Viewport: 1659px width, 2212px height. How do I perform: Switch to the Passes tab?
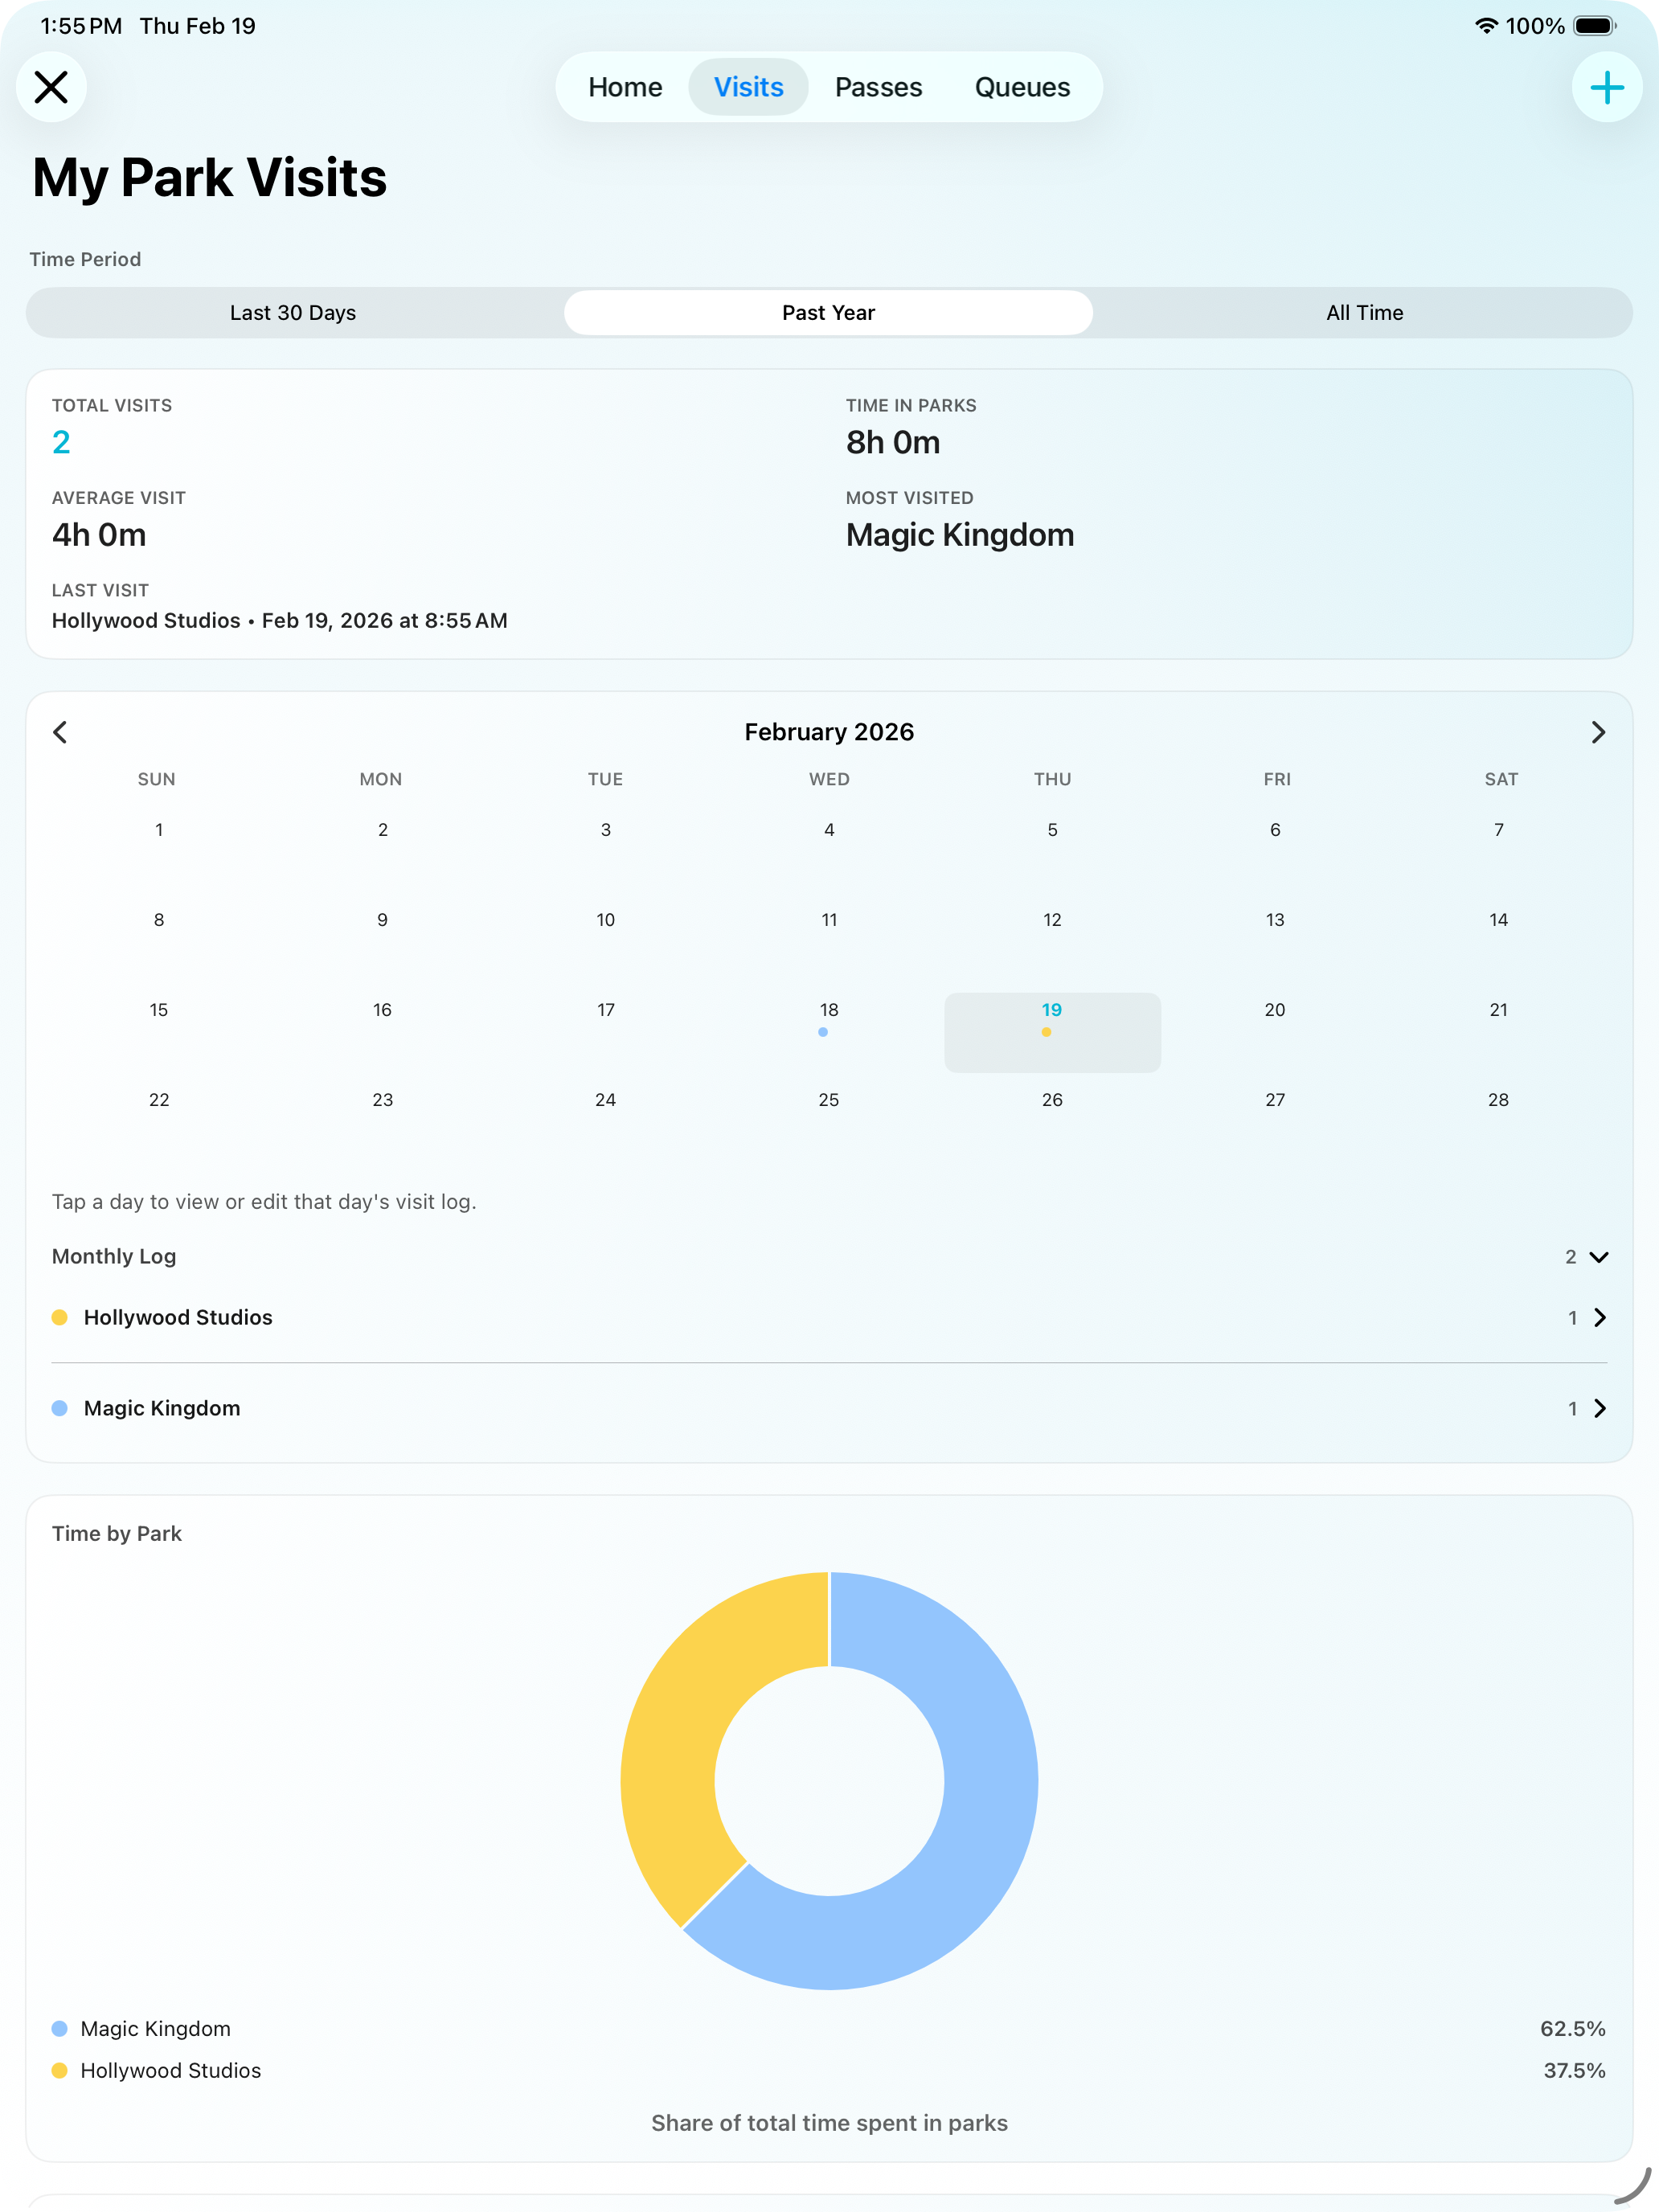coord(878,87)
